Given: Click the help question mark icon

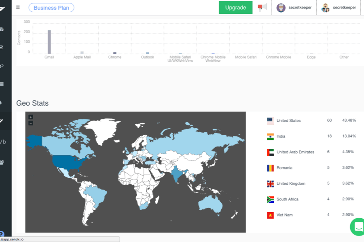Looking at the screenshot, I should click(2, 234).
